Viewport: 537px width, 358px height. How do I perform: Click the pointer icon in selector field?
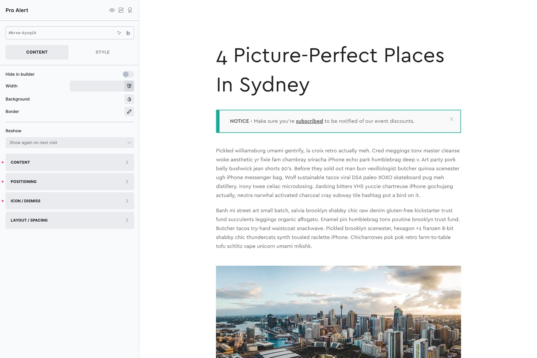click(x=119, y=33)
